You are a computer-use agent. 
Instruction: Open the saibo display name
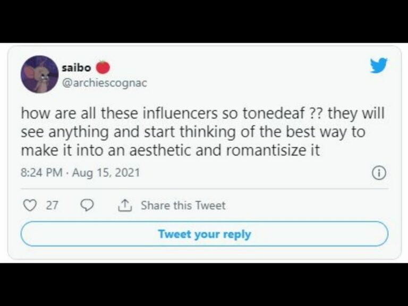click(x=76, y=68)
